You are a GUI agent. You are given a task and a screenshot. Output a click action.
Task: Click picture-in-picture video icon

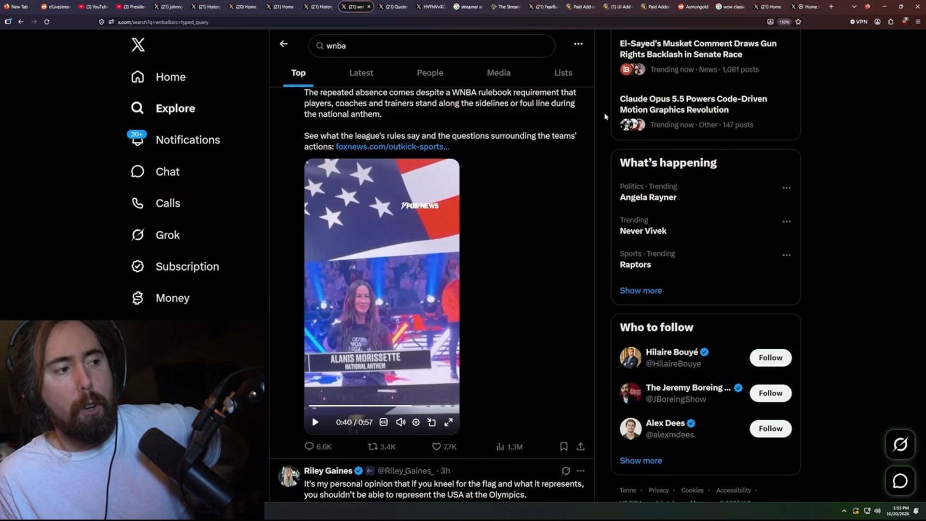(432, 422)
